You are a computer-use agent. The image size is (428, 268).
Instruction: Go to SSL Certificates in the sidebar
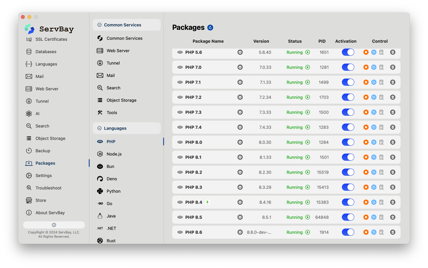pyautogui.click(x=46, y=39)
